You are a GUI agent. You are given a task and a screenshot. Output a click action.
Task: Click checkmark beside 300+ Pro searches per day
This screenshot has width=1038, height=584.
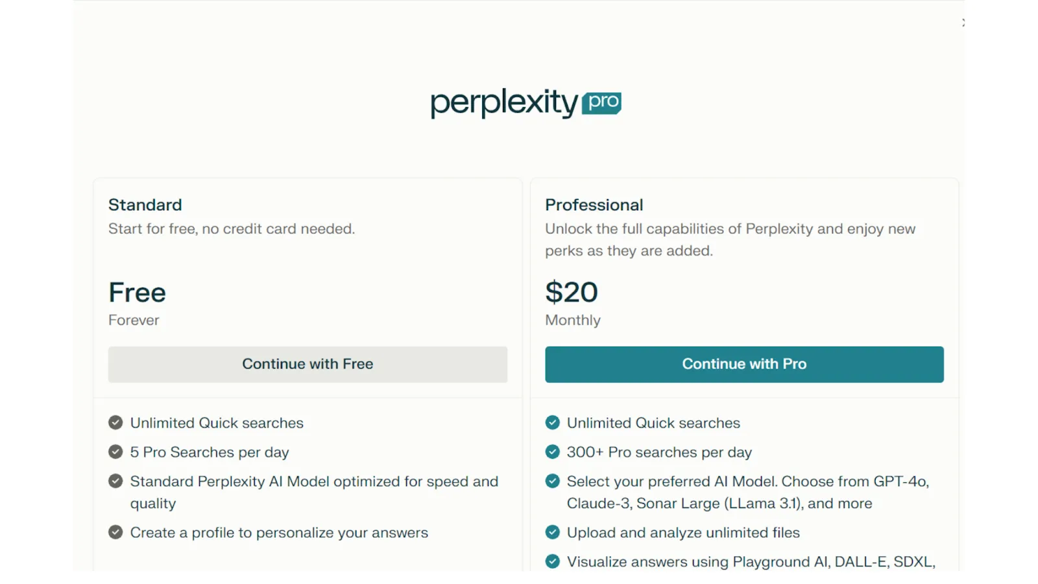552,452
